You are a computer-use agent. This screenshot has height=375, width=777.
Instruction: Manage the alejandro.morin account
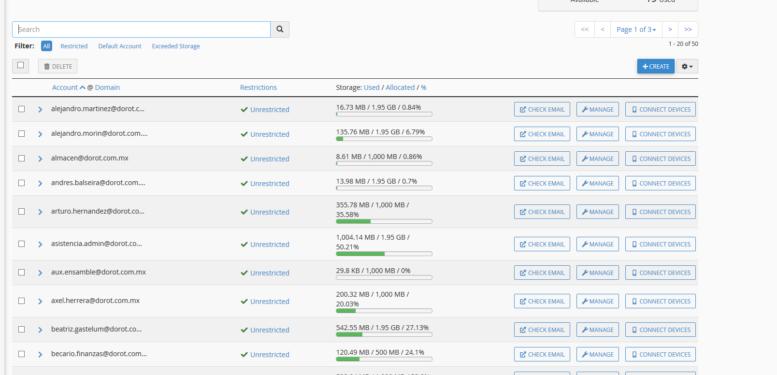597,134
